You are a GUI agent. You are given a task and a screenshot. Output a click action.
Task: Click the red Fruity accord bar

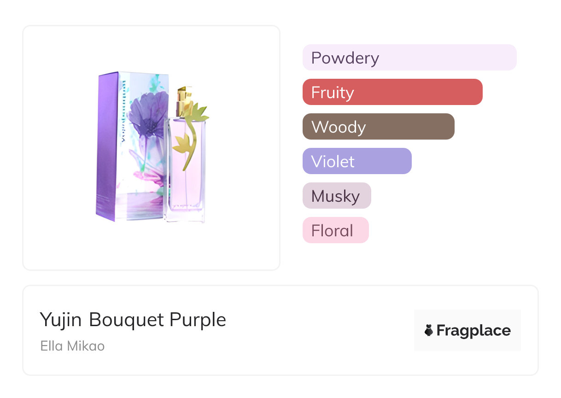pyautogui.click(x=392, y=92)
